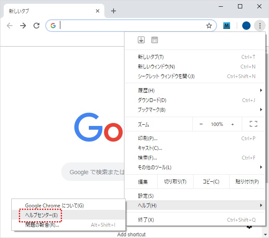Click the Google G icon in address bar
The height and width of the screenshot is (238, 269).
click(53, 26)
